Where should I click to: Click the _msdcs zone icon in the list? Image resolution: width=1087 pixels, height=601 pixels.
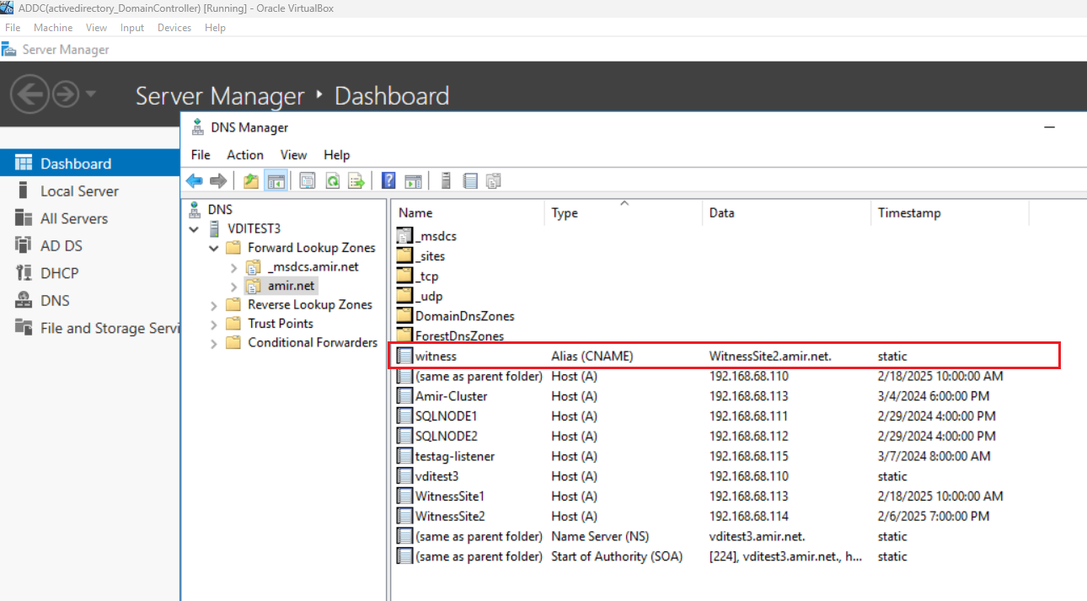404,236
